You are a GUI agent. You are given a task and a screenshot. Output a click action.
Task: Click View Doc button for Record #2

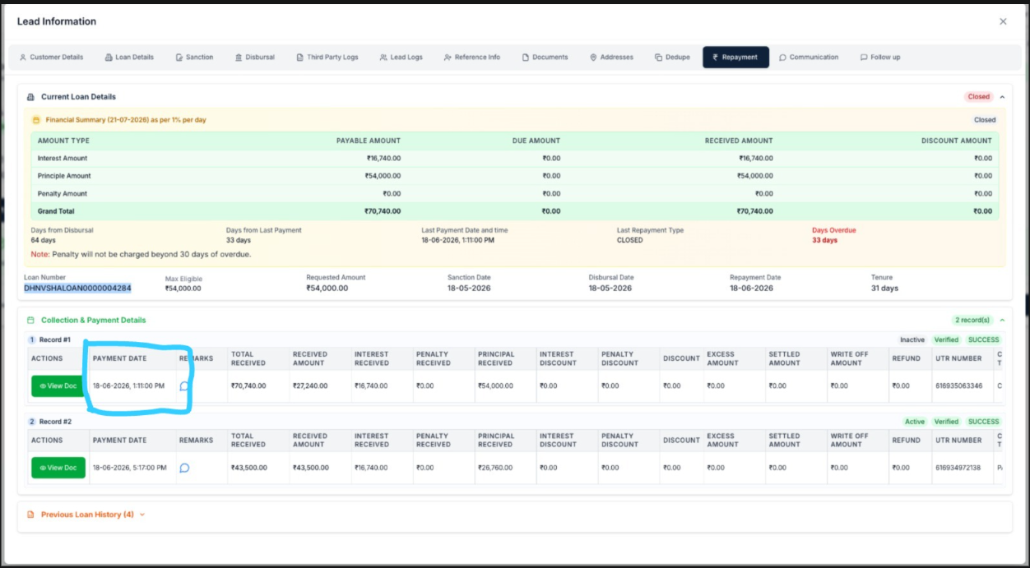[58, 468]
